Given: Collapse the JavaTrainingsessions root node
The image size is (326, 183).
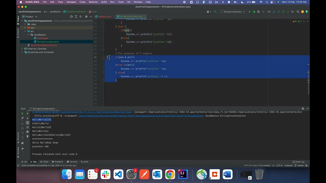Looking at the screenshot, I should pos(22,21).
